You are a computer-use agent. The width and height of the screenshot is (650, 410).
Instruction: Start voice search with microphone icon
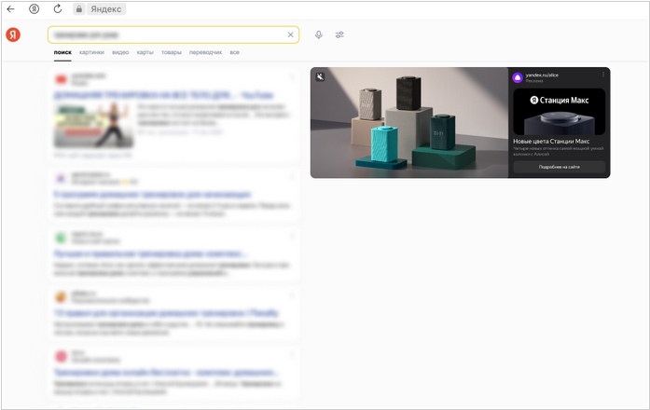click(318, 34)
